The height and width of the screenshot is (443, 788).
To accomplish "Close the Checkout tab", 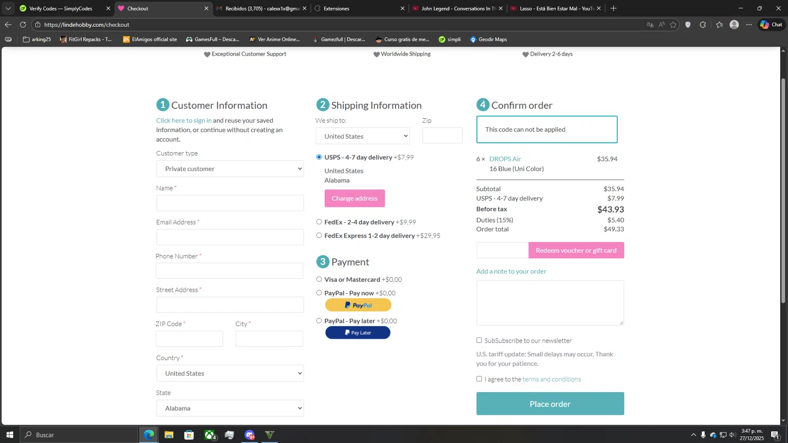I will (206, 8).
